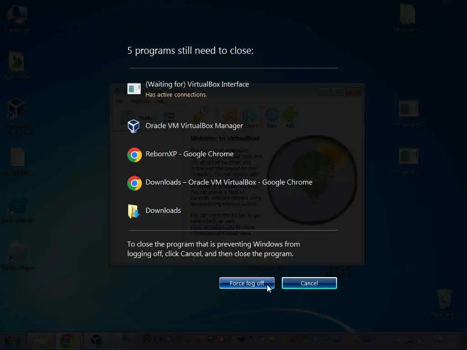467x350 pixels.
Task: Click the Cancel button
Action: pyautogui.click(x=309, y=283)
